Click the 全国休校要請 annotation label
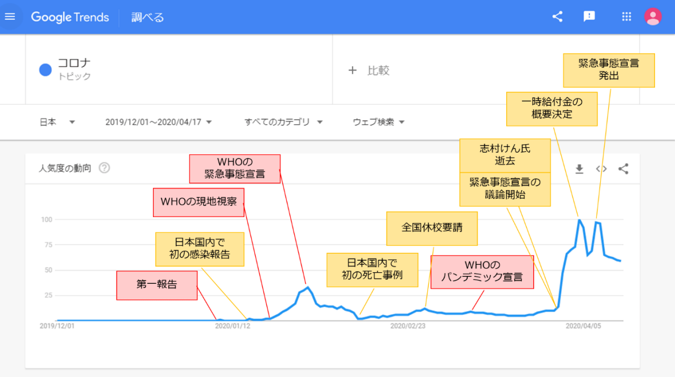The height and width of the screenshot is (377, 675). pyautogui.click(x=432, y=229)
